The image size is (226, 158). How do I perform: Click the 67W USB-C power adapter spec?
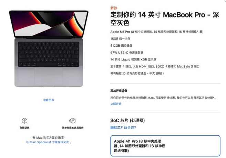[x=127, y=53]
